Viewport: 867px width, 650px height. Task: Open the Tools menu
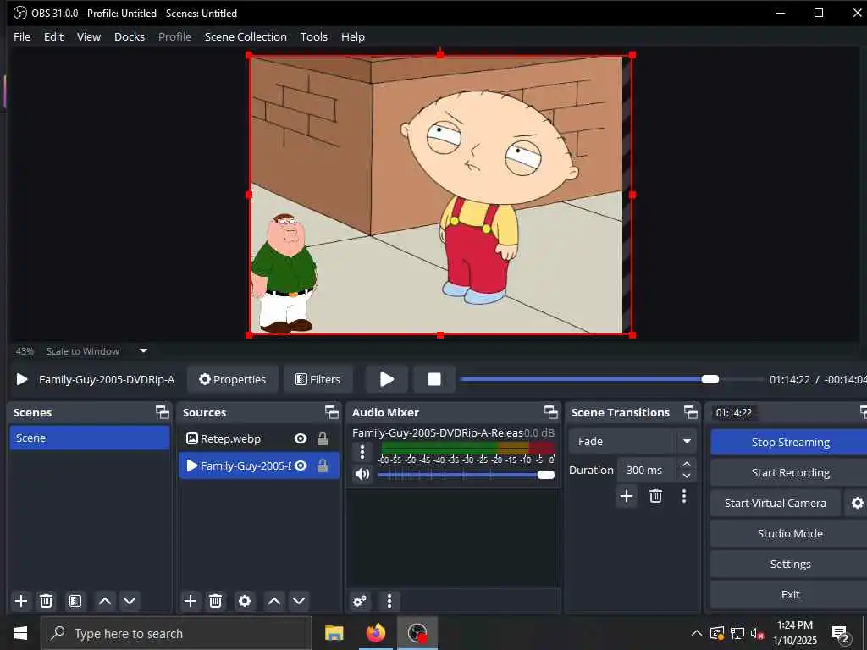pyautogui.click(x=313, y=36)
